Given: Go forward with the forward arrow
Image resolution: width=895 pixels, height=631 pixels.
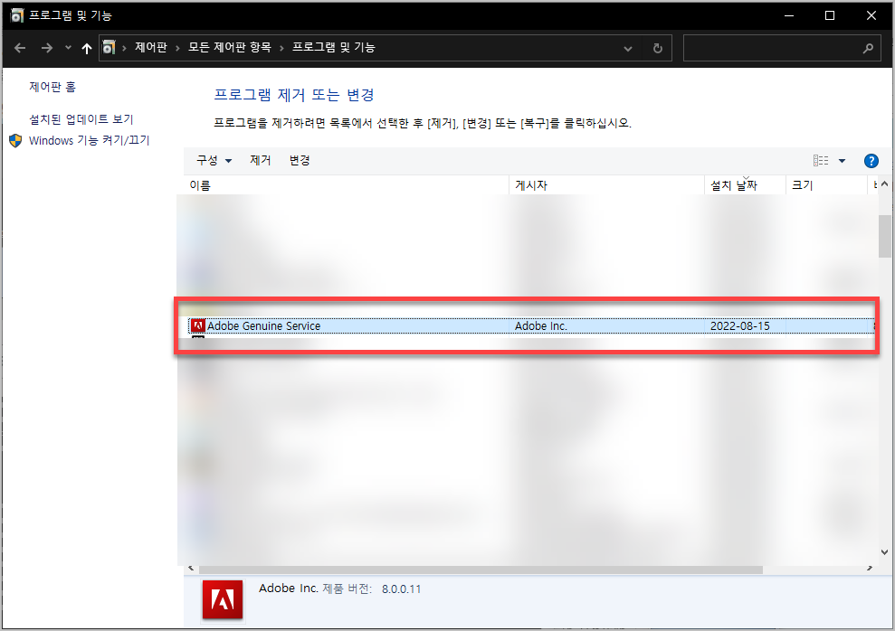Looking at the screenshot, I should 47,48.
